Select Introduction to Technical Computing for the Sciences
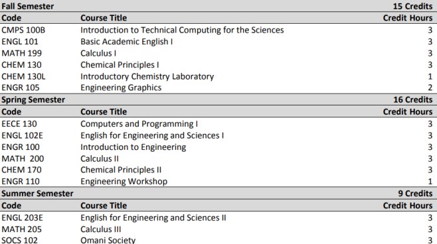This screenshot has width=437, height=244. pyautogui.click(x=182, y=30)
